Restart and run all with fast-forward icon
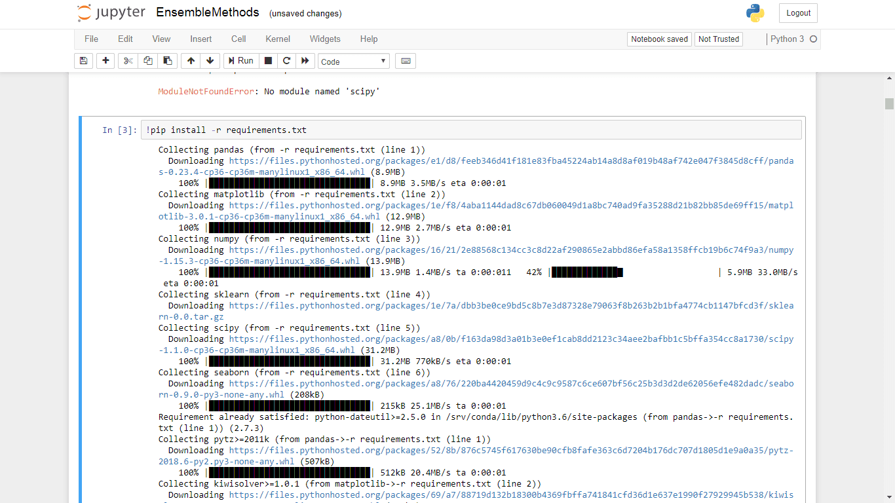 coord(305,60)
